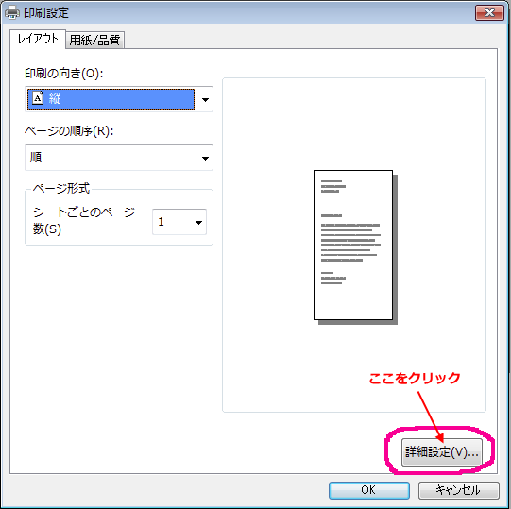Click the 順 page order value field
Image resolution: width=511 pixels, height=509 pixels.
119,158
